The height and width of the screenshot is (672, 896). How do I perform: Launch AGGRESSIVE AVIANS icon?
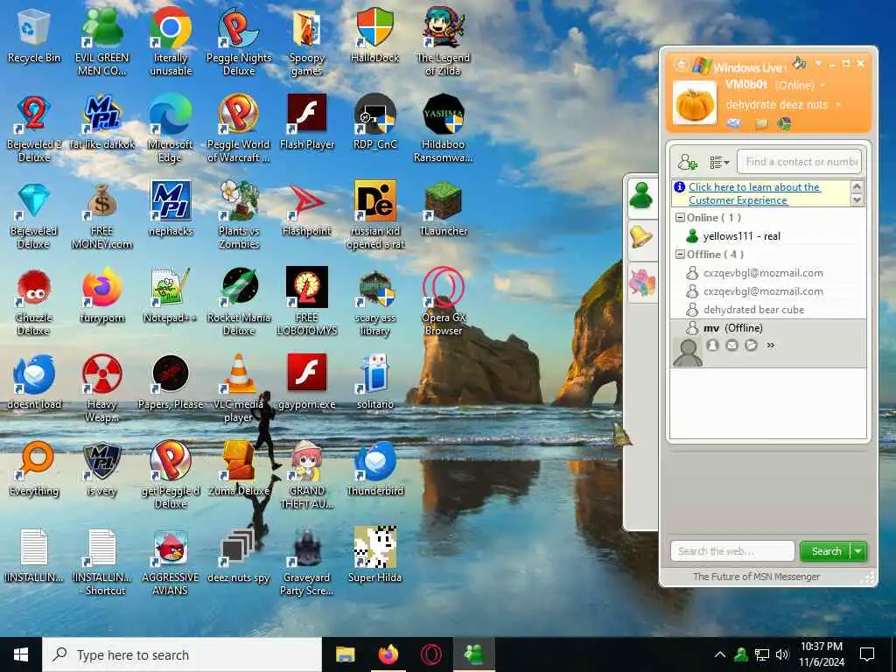171,563
